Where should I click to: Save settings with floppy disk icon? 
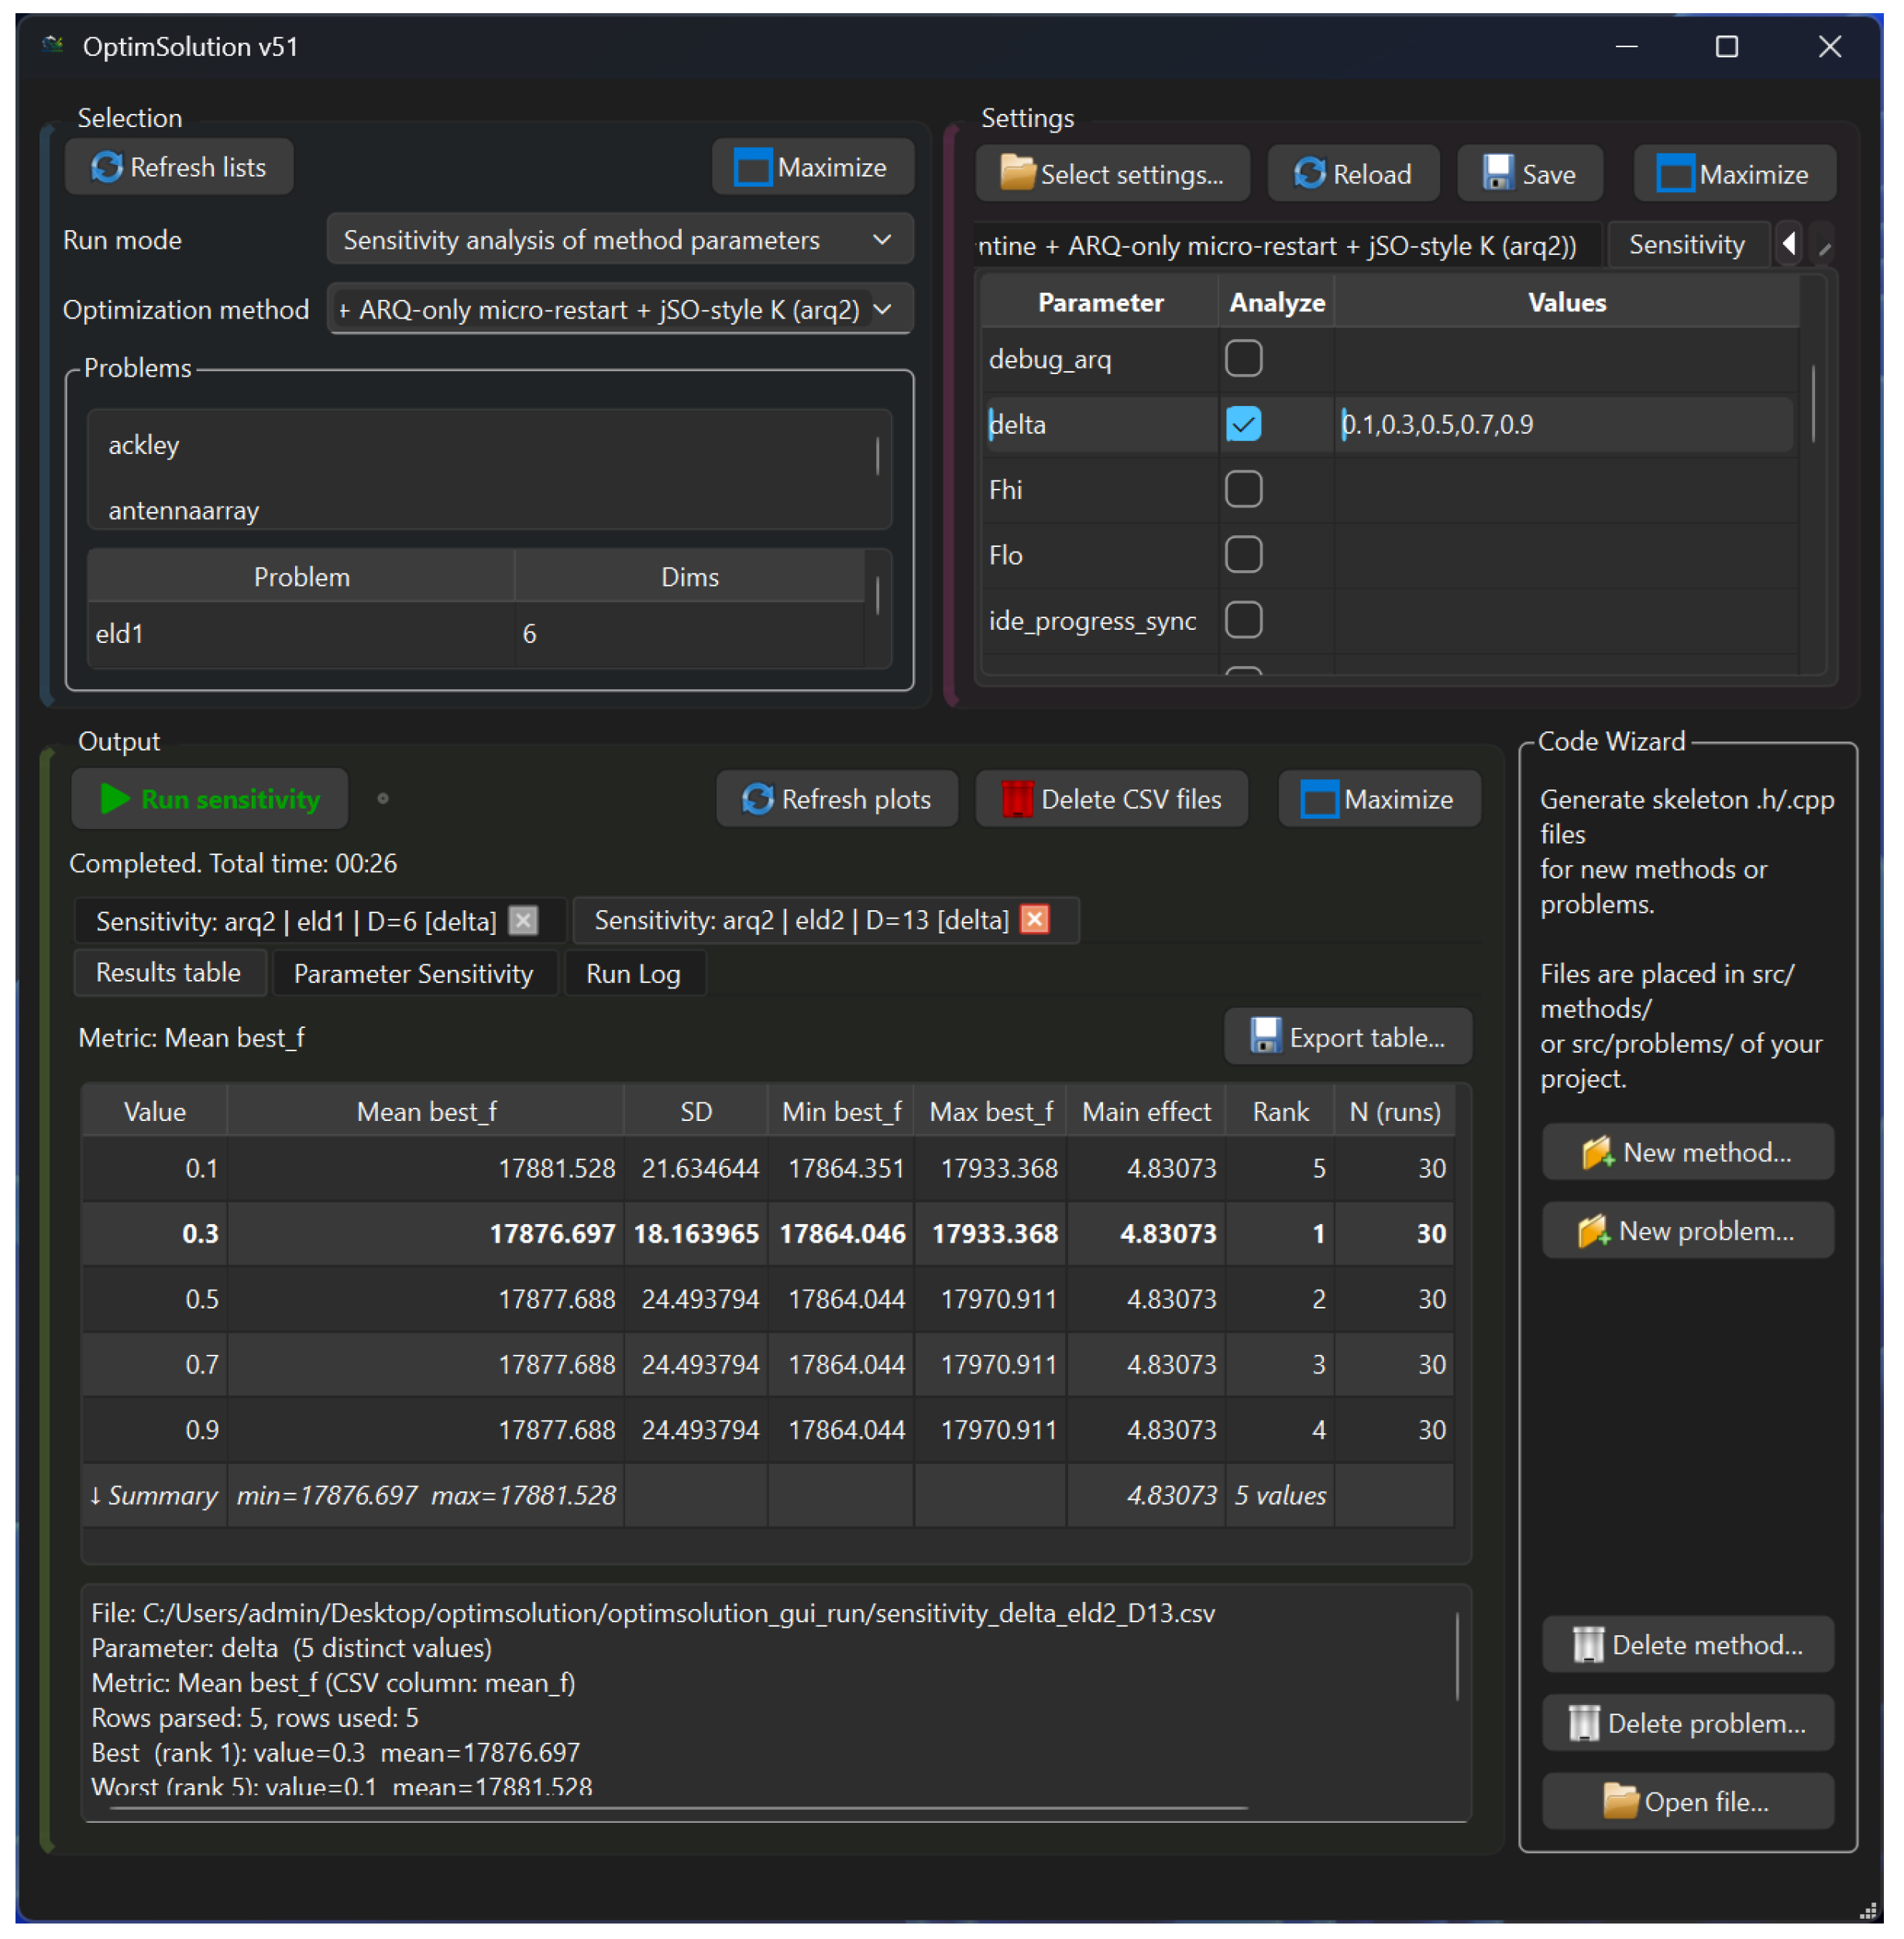[1497, 174]
